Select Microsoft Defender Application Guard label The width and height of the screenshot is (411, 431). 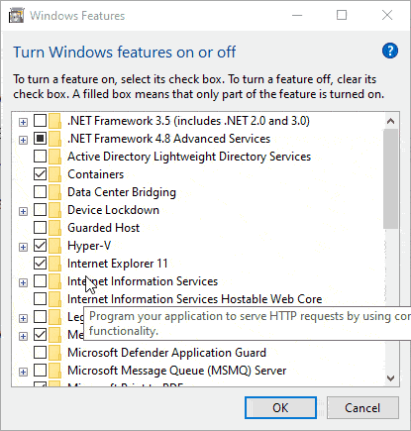point(166,353)
